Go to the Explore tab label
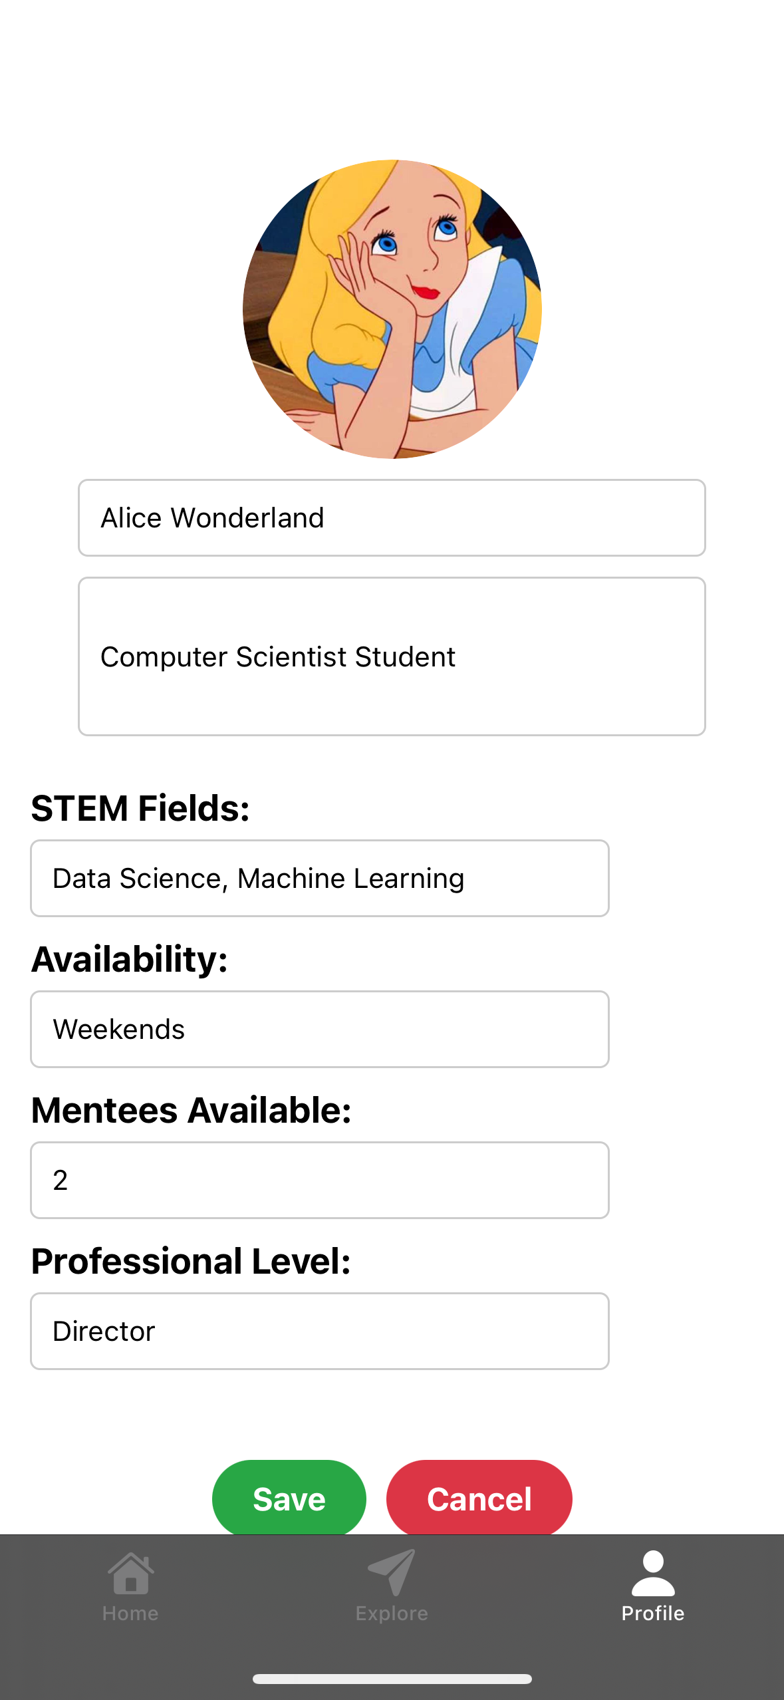Viewport: 784px width, 1700px height. click(x=392, y=1614)
